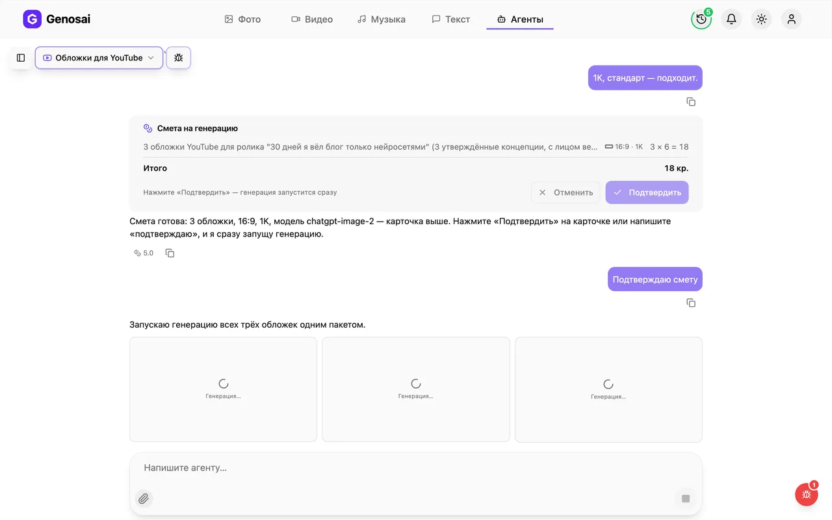Stop generation with the square button

click(685, 499)
